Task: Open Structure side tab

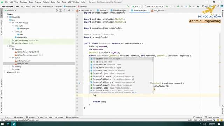Action: [x=1, y=83]
